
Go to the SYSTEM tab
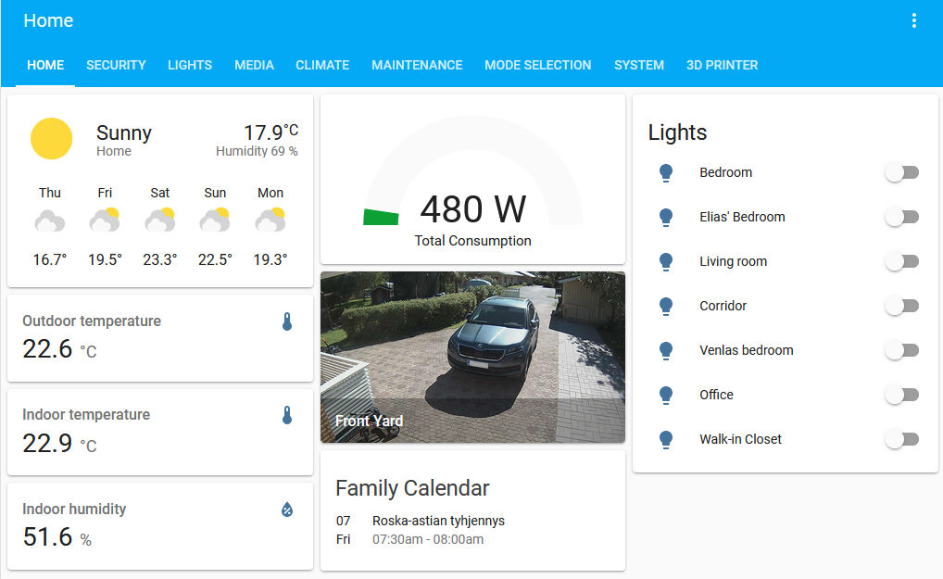point(638,65)
